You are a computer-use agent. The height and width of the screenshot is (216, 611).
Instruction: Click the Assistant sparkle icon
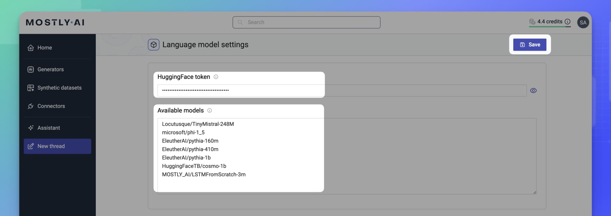coord(31,128)
